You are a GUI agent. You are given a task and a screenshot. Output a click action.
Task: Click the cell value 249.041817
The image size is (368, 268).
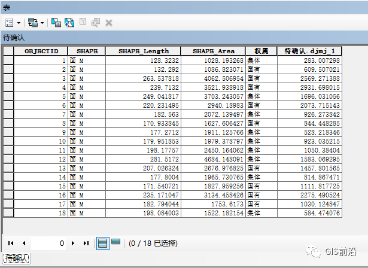(161, 96)
